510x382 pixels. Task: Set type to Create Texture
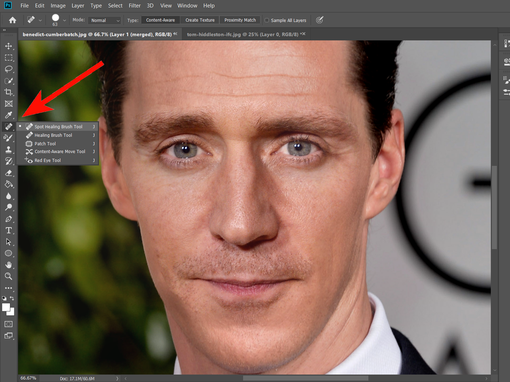(x=200, y=20)
